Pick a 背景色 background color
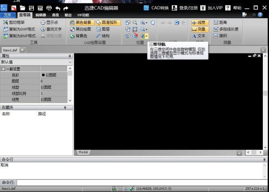 79,36
